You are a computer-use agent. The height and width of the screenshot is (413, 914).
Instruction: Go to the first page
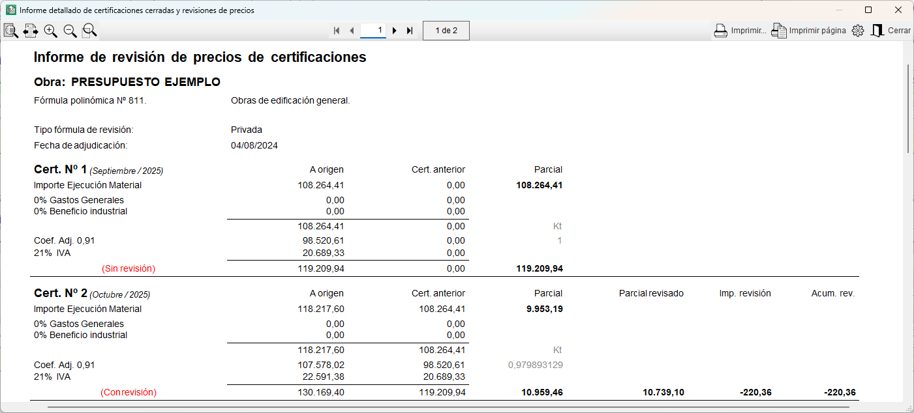point(337,31)
